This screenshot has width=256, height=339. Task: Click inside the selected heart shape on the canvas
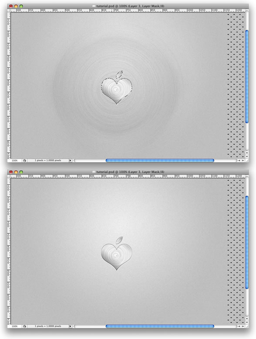point(117,90)
